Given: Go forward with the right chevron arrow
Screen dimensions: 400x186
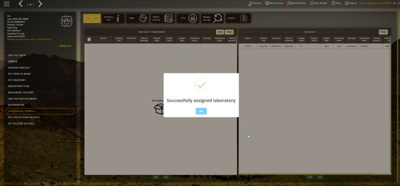Looking at the screenshot, I should point(40,4).
